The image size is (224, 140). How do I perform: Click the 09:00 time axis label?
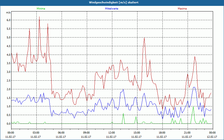pos(87,133)
